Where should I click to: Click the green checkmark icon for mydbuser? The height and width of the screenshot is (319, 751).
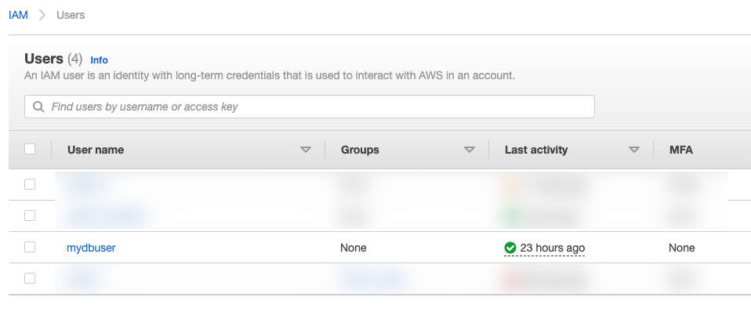(510, 248)
